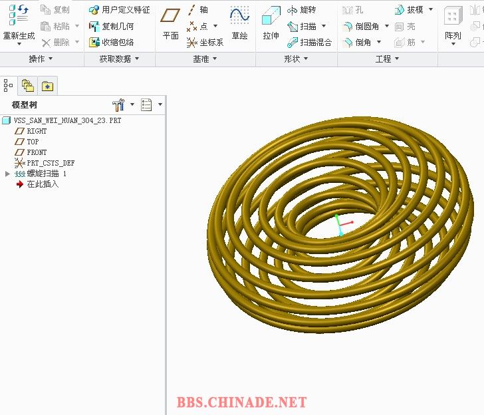Viewport: 484px width, 415px height.
Task: Click the Revolve (旋转) tool
Action: [301, 10]
